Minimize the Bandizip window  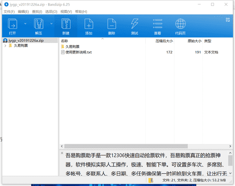(x=199, y=5)
